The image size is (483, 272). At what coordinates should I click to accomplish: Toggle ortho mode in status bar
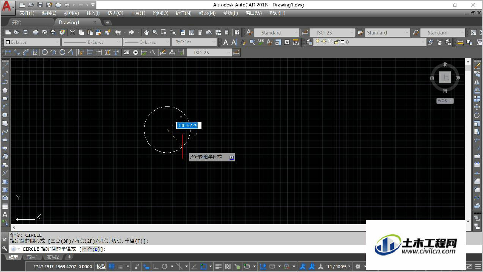click(x=156, y=266)
